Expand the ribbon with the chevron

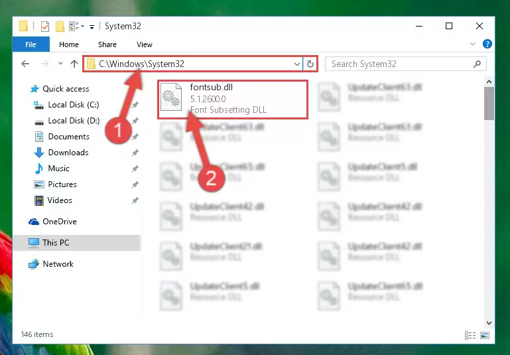pyautogui.click(x=473, y=44)
